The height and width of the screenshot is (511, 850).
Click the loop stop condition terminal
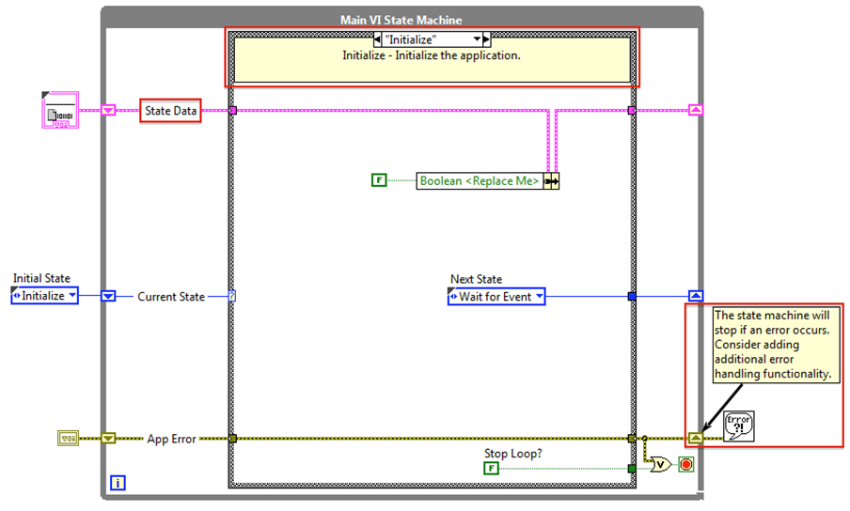[685, 465]
